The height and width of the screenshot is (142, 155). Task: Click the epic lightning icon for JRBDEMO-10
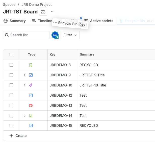pos(31,85)
